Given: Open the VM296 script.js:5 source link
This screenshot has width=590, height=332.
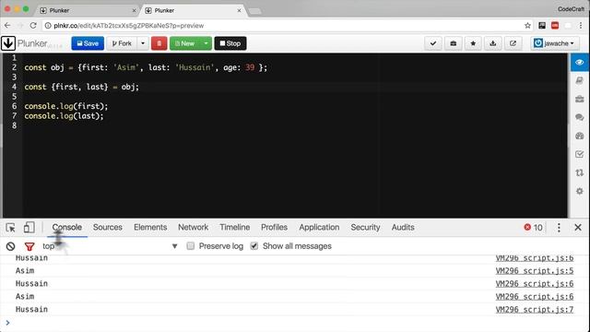Looking at the screenshot, I should point(535,270).
